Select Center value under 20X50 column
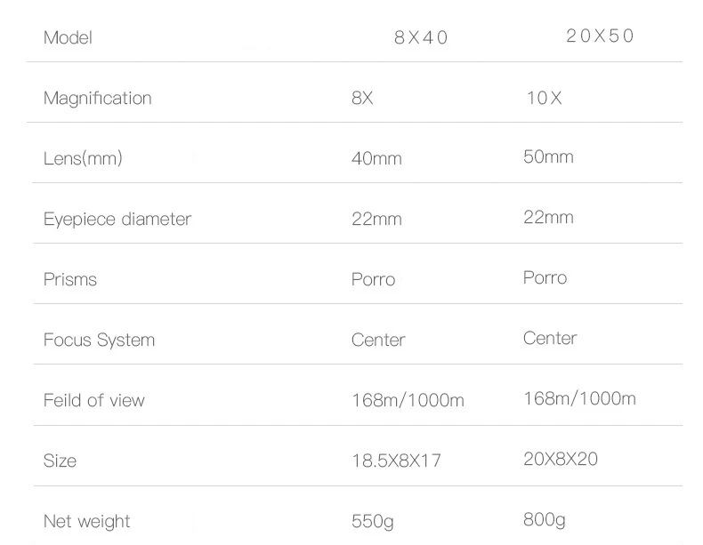The image size is (703, 545). click(x=550, y=338)
